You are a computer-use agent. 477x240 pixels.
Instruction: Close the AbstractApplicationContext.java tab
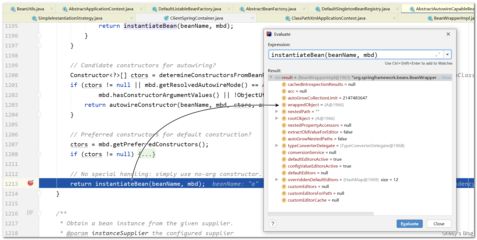(x=141, y=9)
